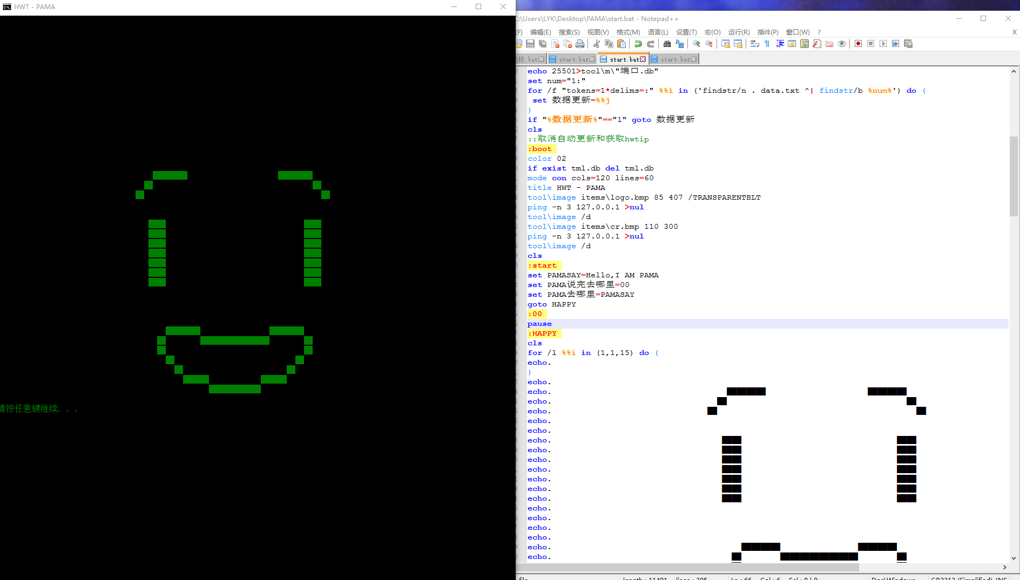Toggle the indent guide display
The image size is (1020, 580).
(780, 44)
